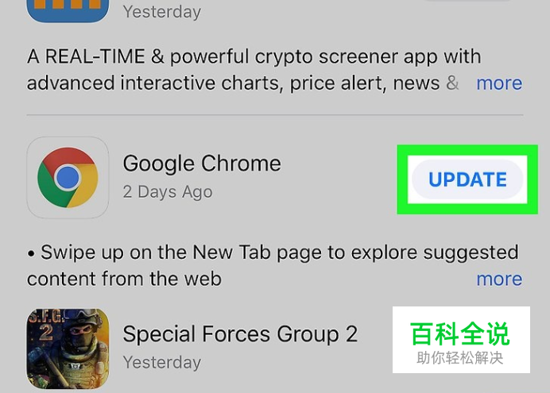Tap the content from the web line

pyautogui.click(x=124, y=279)
